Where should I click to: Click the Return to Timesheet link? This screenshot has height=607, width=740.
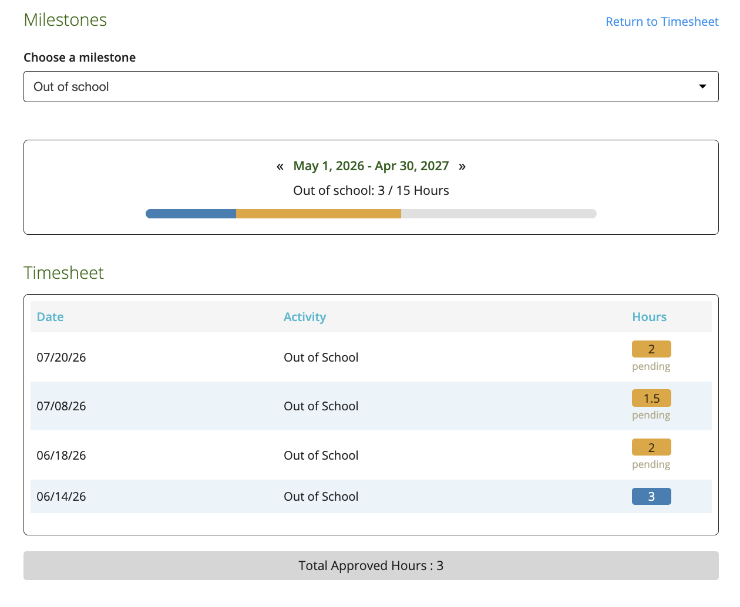[662, 22]
